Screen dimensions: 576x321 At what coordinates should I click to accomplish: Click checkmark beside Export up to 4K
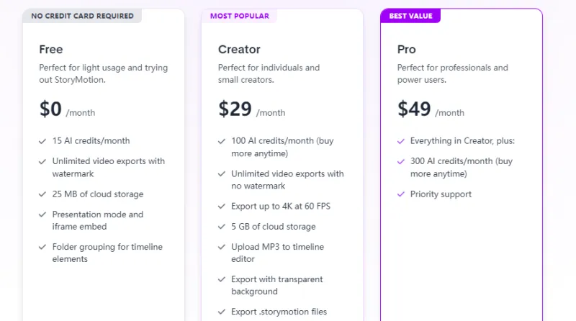[222, 207]
